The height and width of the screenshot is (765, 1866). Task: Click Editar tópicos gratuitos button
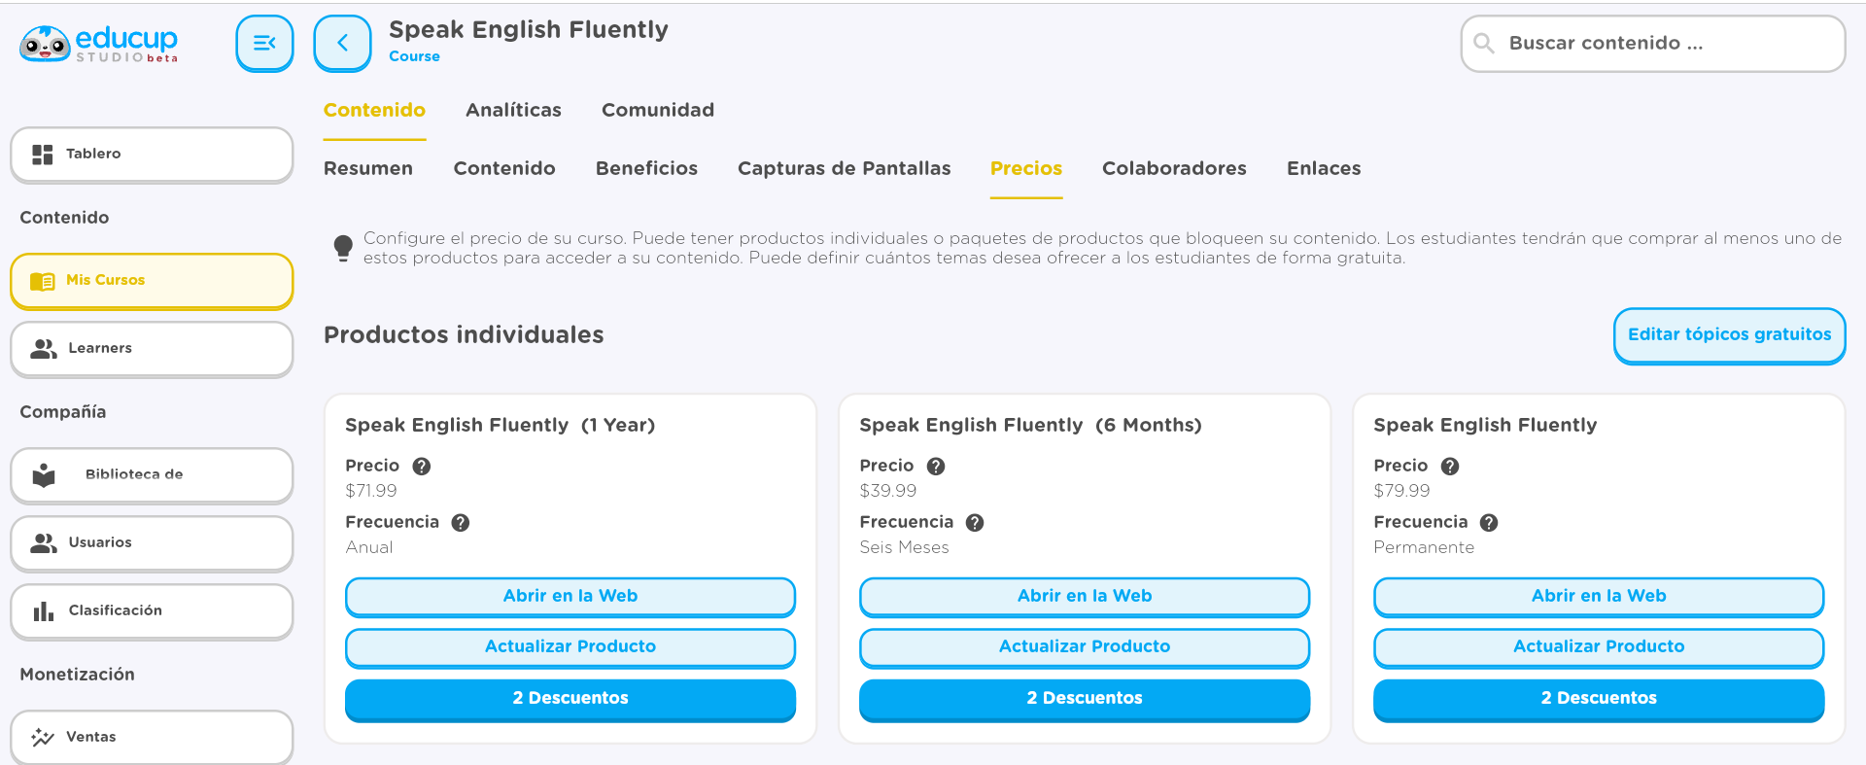click(1729, 334)
